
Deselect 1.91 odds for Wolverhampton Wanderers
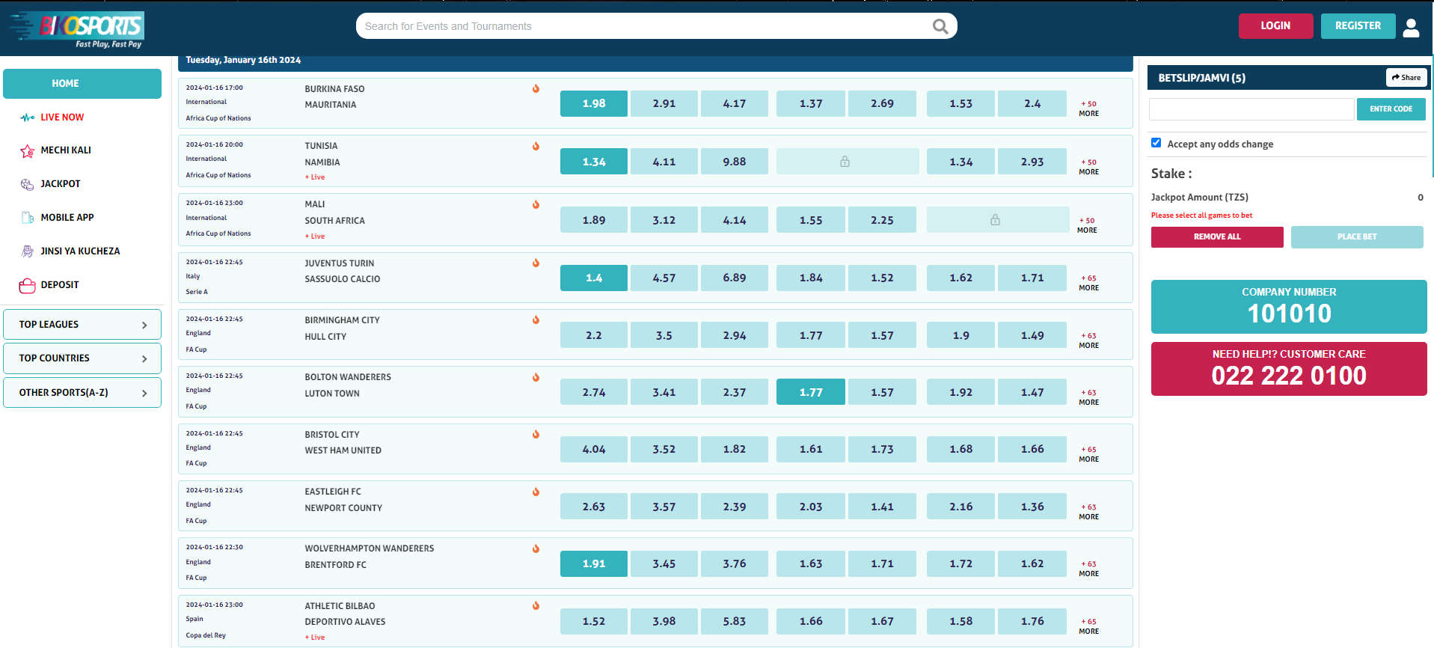pyautogui.click(x=594, y=563)
